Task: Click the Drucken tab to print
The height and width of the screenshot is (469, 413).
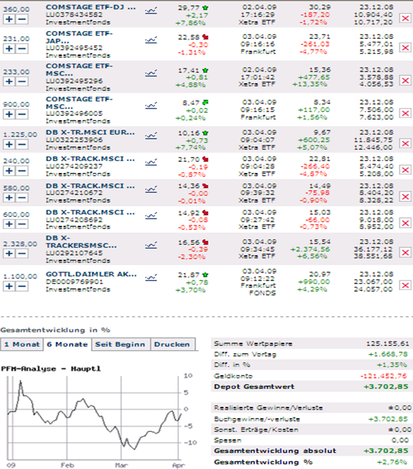Action: (x=173, y=344)
